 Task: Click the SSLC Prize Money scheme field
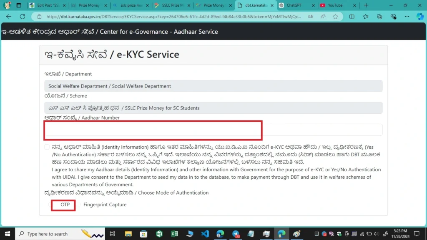point(213,108)
